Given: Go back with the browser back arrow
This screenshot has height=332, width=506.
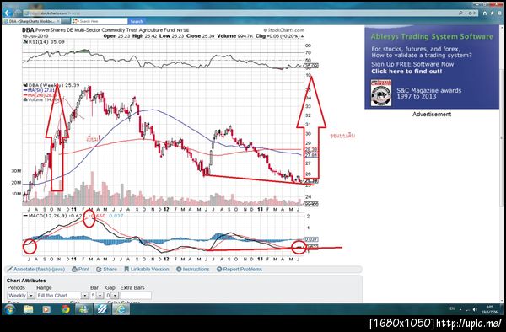Looking at the screenshot, I should [8, 13].
